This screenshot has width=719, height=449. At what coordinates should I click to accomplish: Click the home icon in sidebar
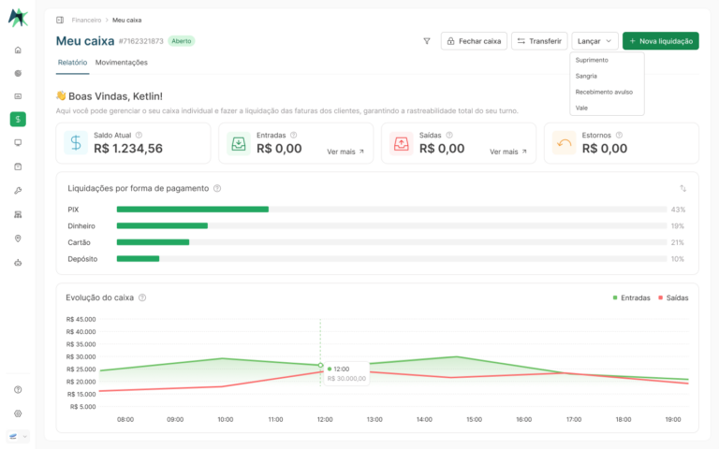click(18, 50)
